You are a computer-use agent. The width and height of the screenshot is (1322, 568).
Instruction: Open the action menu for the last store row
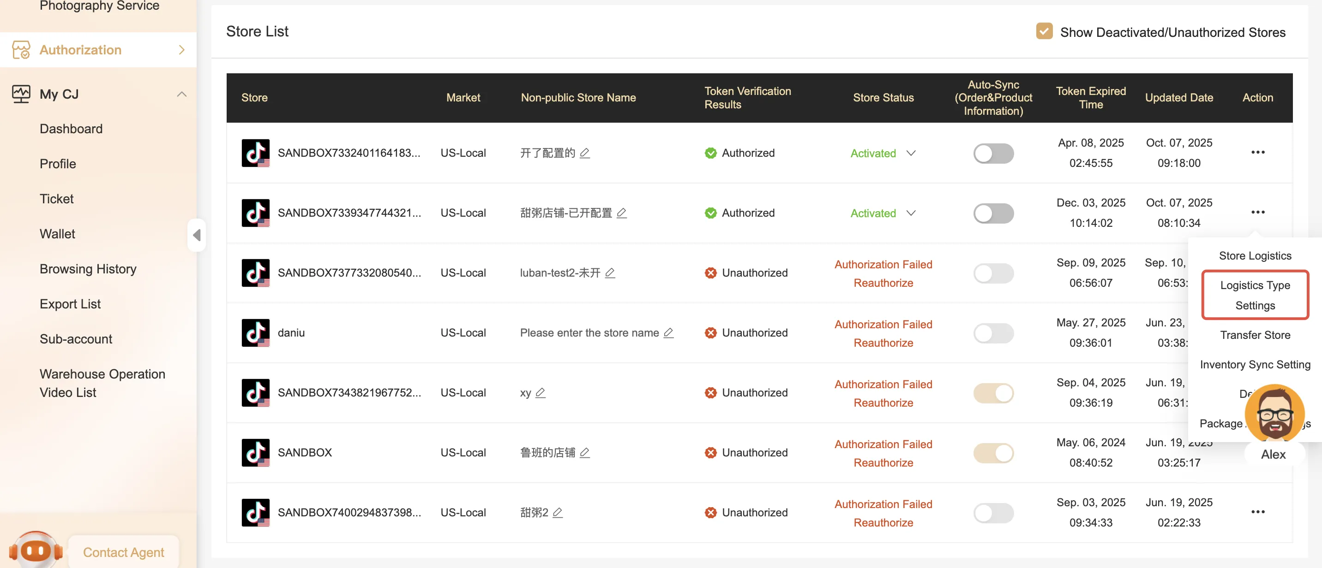(1257, 512)
